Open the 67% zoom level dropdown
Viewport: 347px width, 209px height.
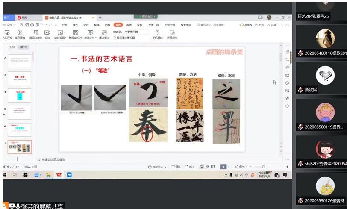(243, 167)
